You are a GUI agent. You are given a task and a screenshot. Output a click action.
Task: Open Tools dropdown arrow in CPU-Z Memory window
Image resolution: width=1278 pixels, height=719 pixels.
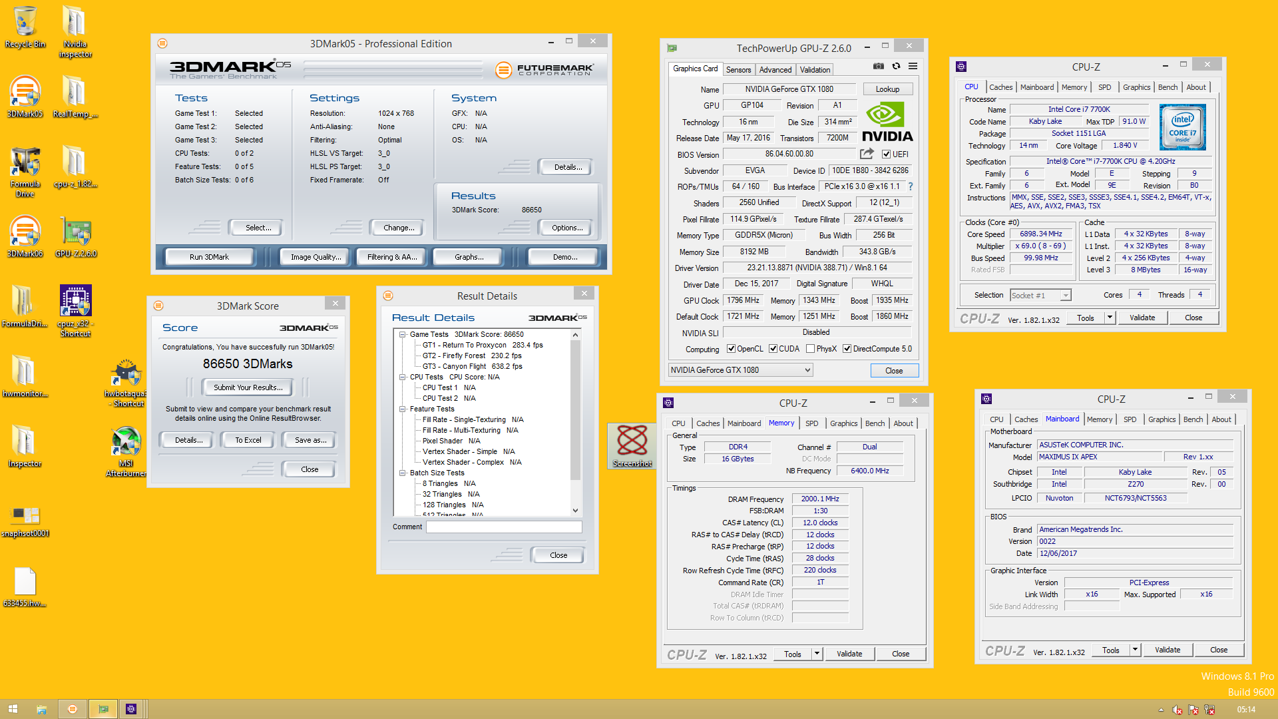[x=816, y=654]
